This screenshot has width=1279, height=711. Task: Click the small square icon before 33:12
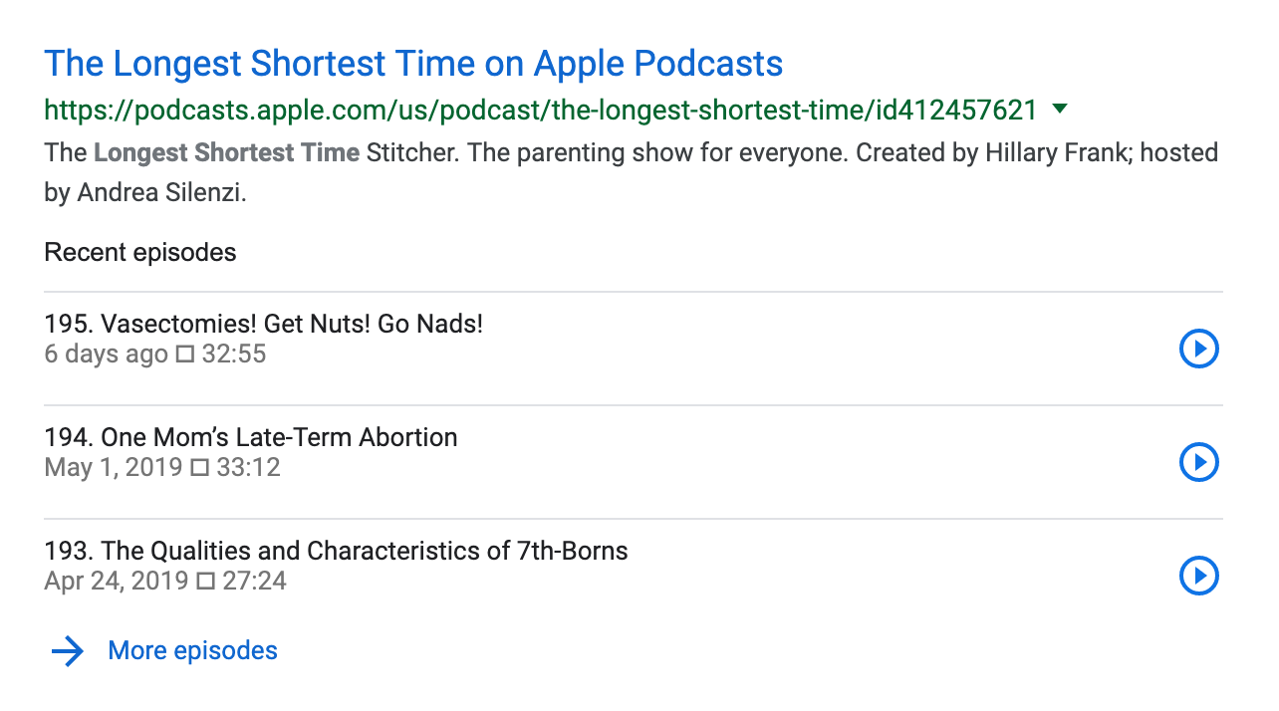pyautogui.click(x=199, y=468)
